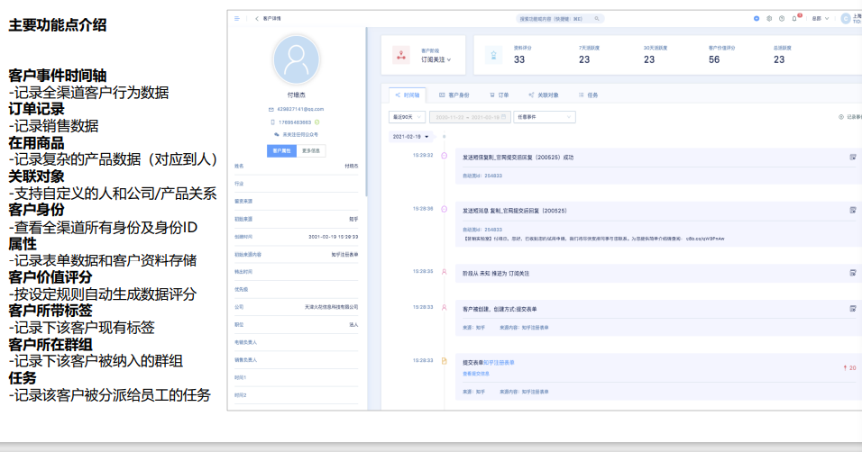The height and width of the screenshot is (452, 862).
Task: Open the notification bell with red badge
Action: (794, 18)
